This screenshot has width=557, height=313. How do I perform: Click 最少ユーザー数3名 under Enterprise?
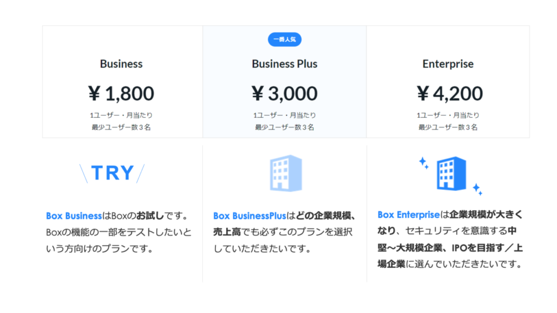click(x=448, y=127)
